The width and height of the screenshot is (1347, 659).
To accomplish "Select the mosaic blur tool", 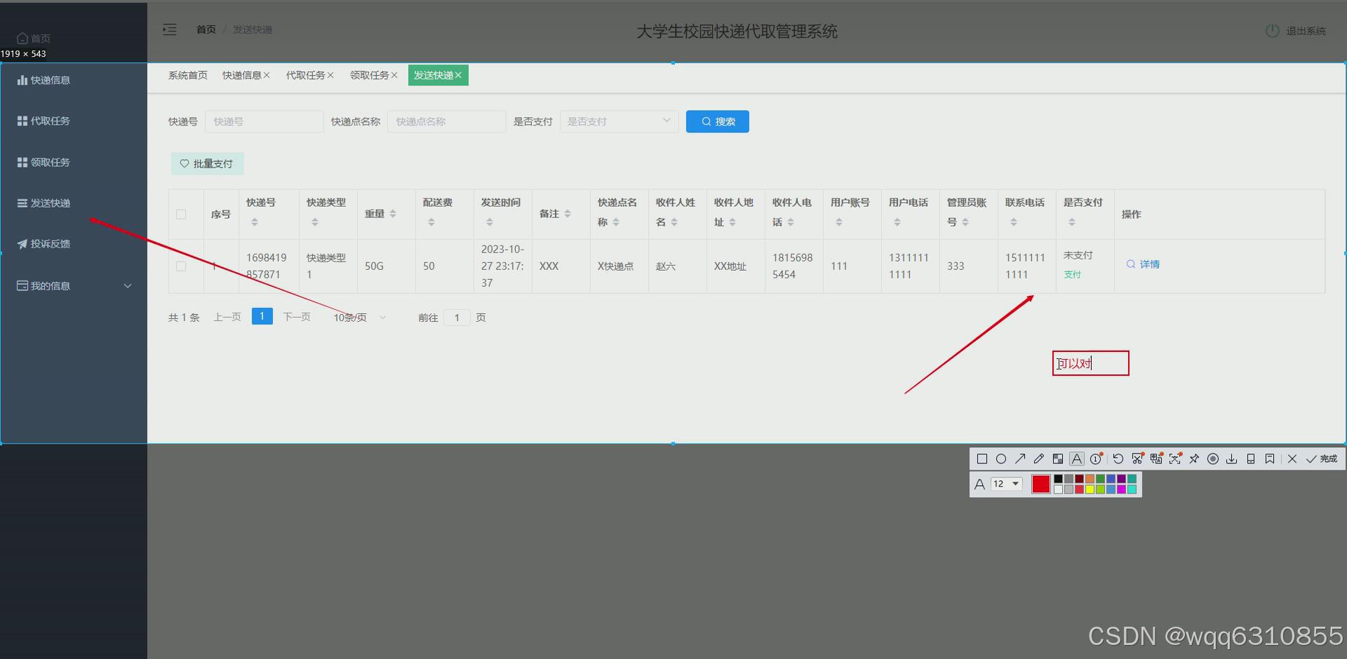I will [x=1058, y=458].
